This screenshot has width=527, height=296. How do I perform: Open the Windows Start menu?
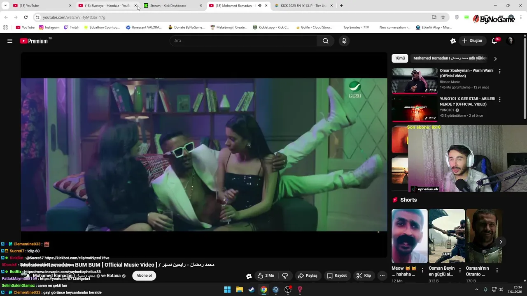tap(227, 289)
